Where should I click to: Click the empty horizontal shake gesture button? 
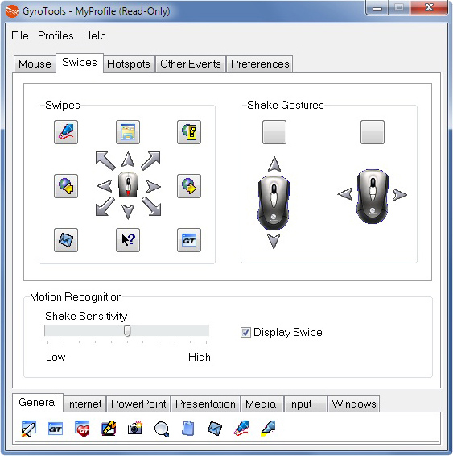[x=373, y=132]
